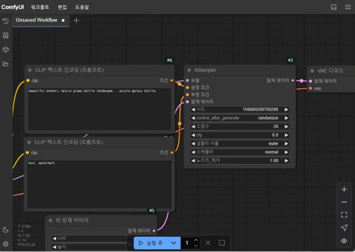
Task: Increase batch count with up arrow
Action: [196, 240]
